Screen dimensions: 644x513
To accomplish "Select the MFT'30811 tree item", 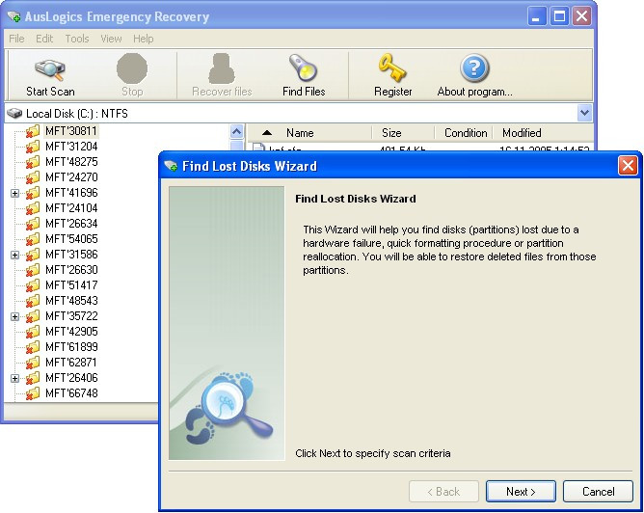I will coord(71,131).
